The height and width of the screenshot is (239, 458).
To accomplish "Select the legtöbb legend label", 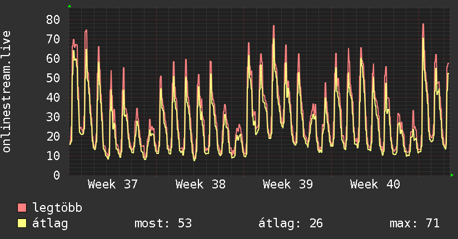I will [x=57, y=208].
